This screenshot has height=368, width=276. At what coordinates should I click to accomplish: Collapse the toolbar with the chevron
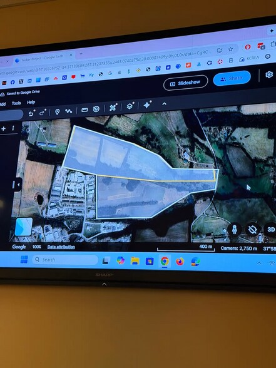tap(164, 103)
